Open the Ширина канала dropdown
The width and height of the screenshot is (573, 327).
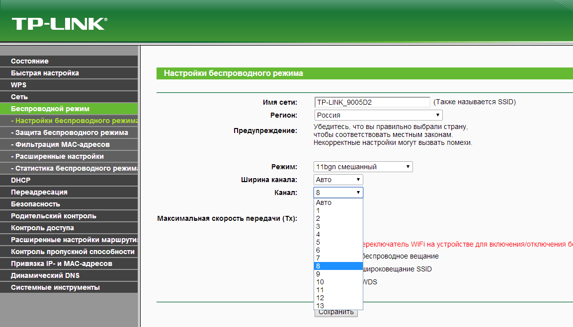click(338, 180)
